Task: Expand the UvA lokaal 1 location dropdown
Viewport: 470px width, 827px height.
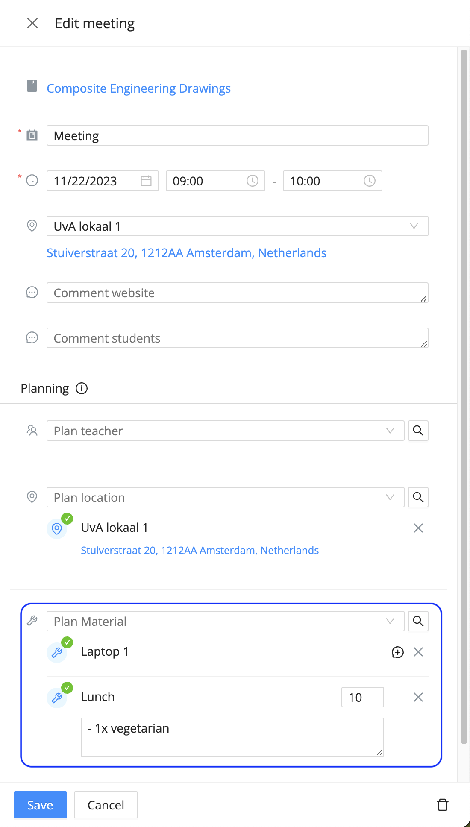Action: click(x=238, y=226)
